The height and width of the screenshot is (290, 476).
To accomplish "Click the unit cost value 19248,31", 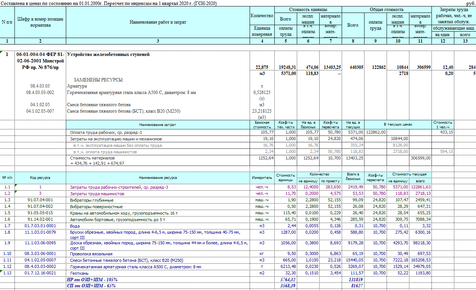I will [x=286, y=67].
